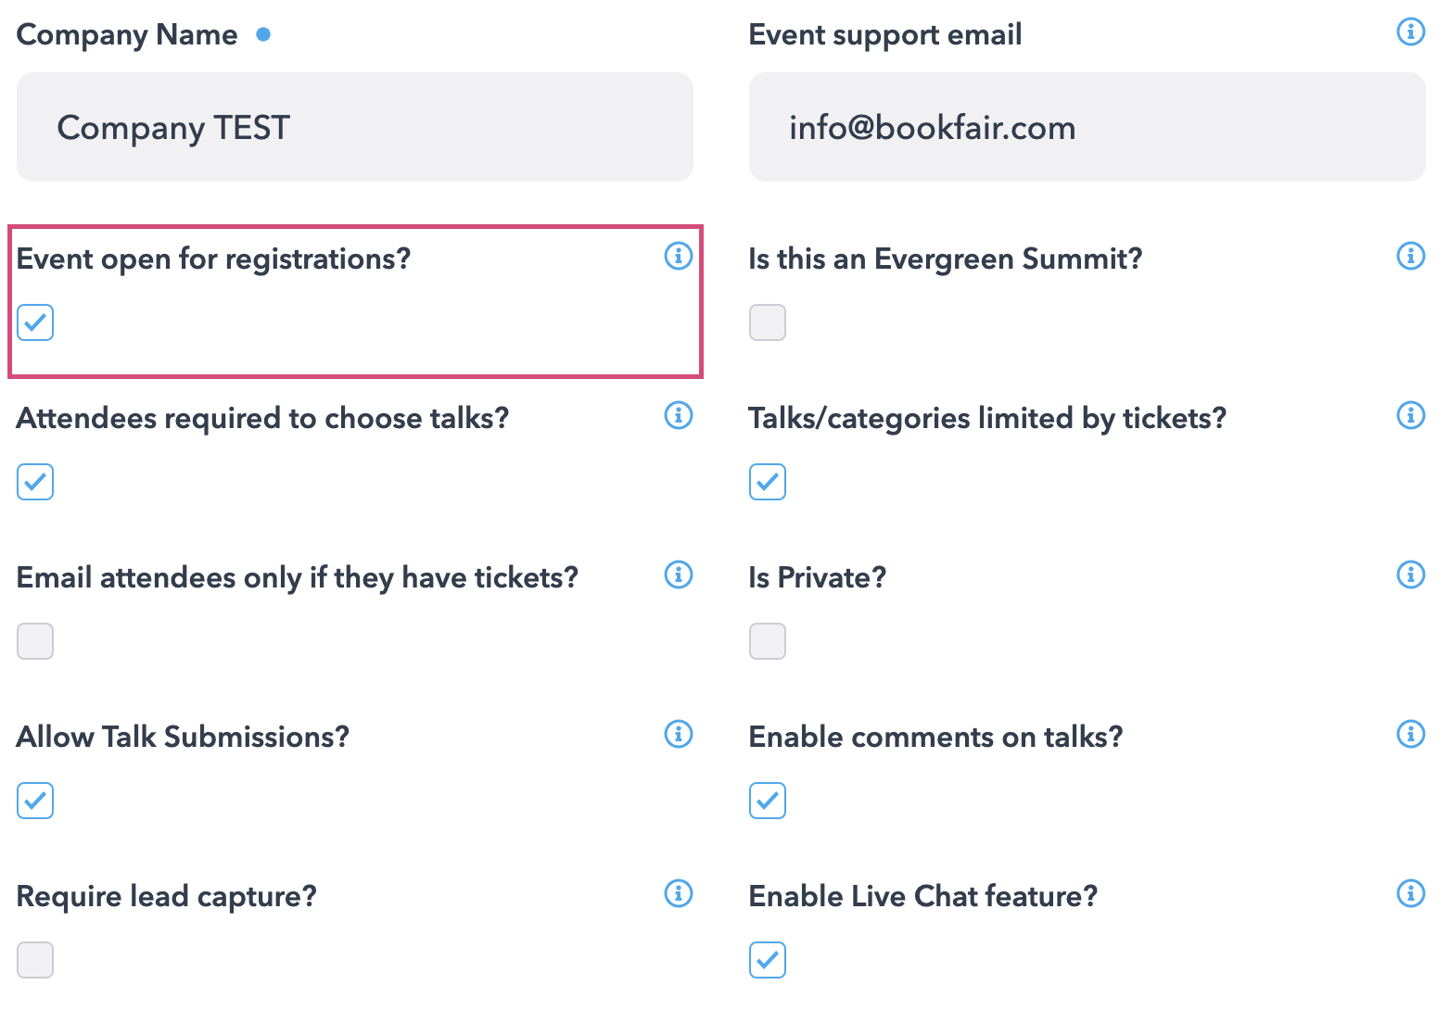Click info icon beside Attendees required to choose talks
1450x1023 pixels.
click(x=679, y=415)
